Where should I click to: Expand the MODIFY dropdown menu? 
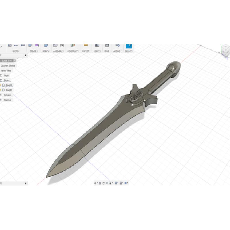(x=46, y=51)
